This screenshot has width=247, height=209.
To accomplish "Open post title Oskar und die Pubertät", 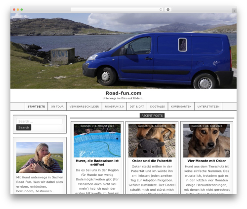I will point(152,161).
